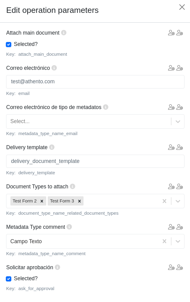This screenshot has width=190, height=302.
Task: Click first user-settings icon for Delivery template
Action: click(171, 147)
